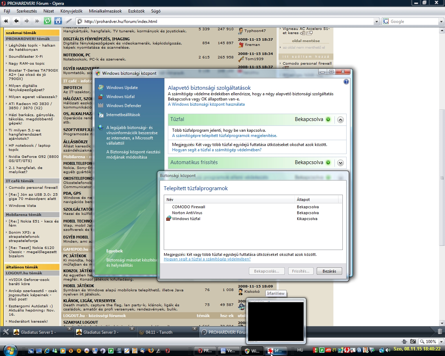Open the Nézet menu
This screenshot has height=356, width=445.
(49, 11)
